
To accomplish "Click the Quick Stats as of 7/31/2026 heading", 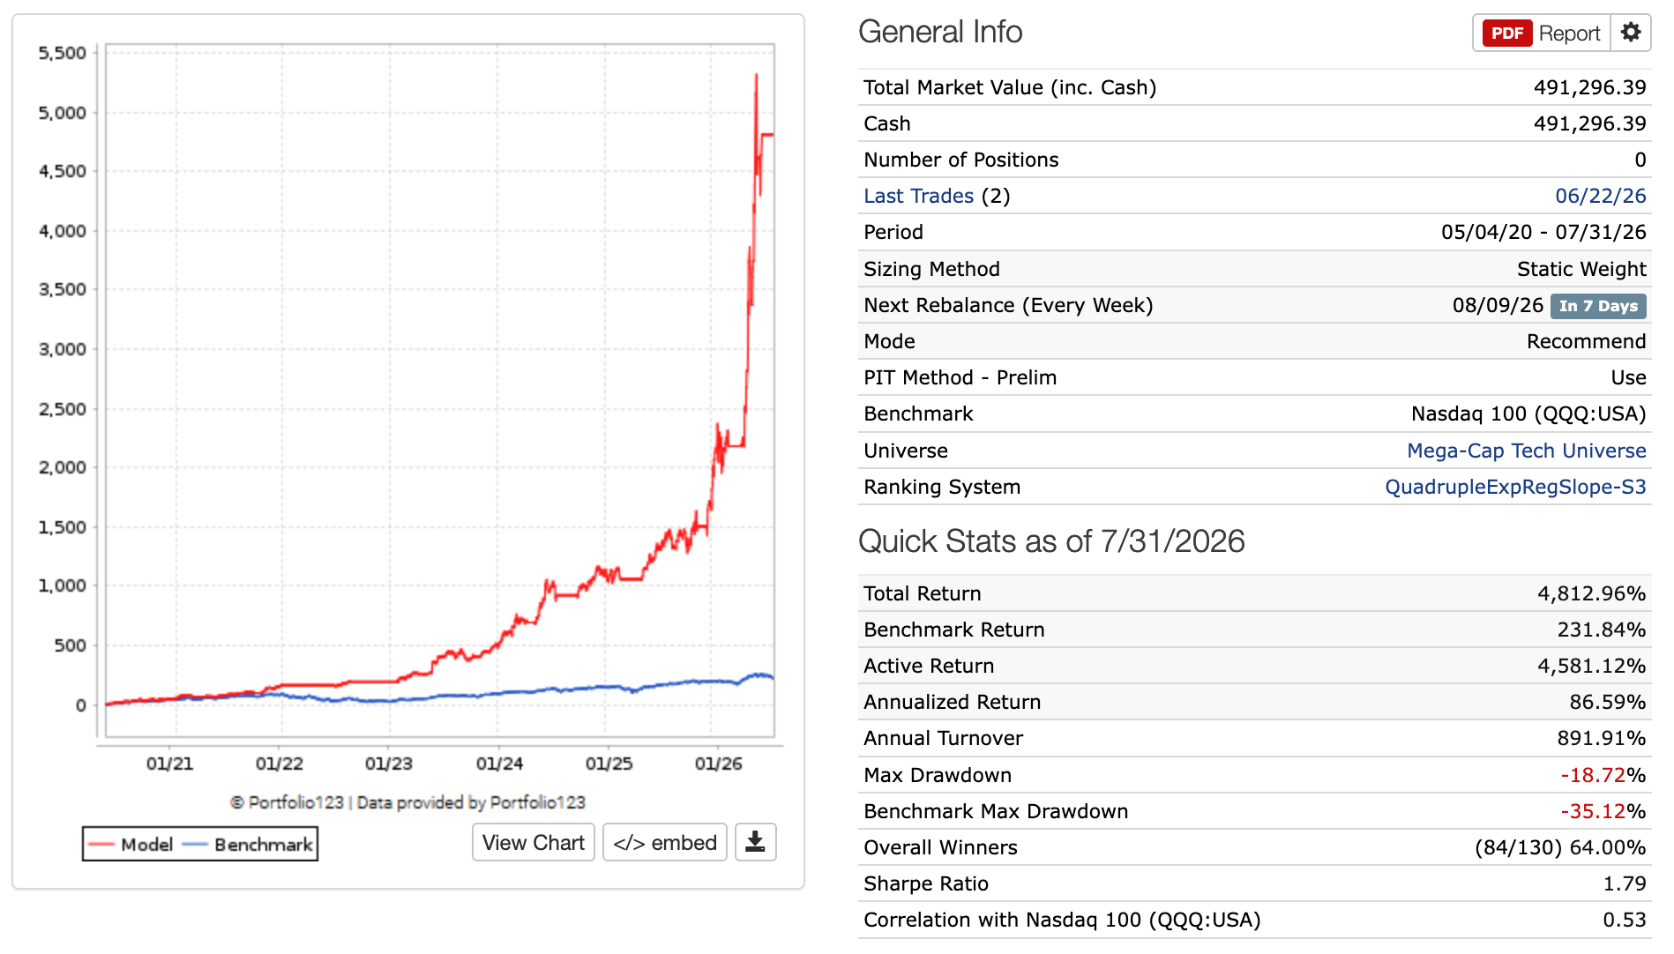I will click(x=1051, y=540).
